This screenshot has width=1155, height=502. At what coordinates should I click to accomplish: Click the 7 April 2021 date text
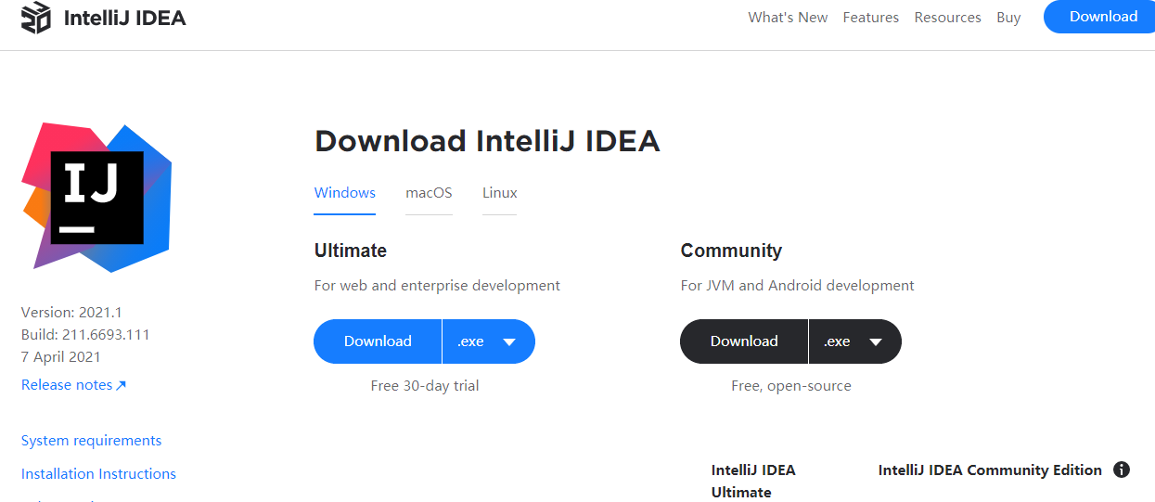tap(61, 357)
